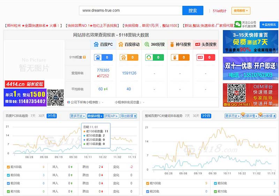Image resolution: width=279 pixels, height=196 pixels.
Task: Click average rank value 60
Action: 100,89
